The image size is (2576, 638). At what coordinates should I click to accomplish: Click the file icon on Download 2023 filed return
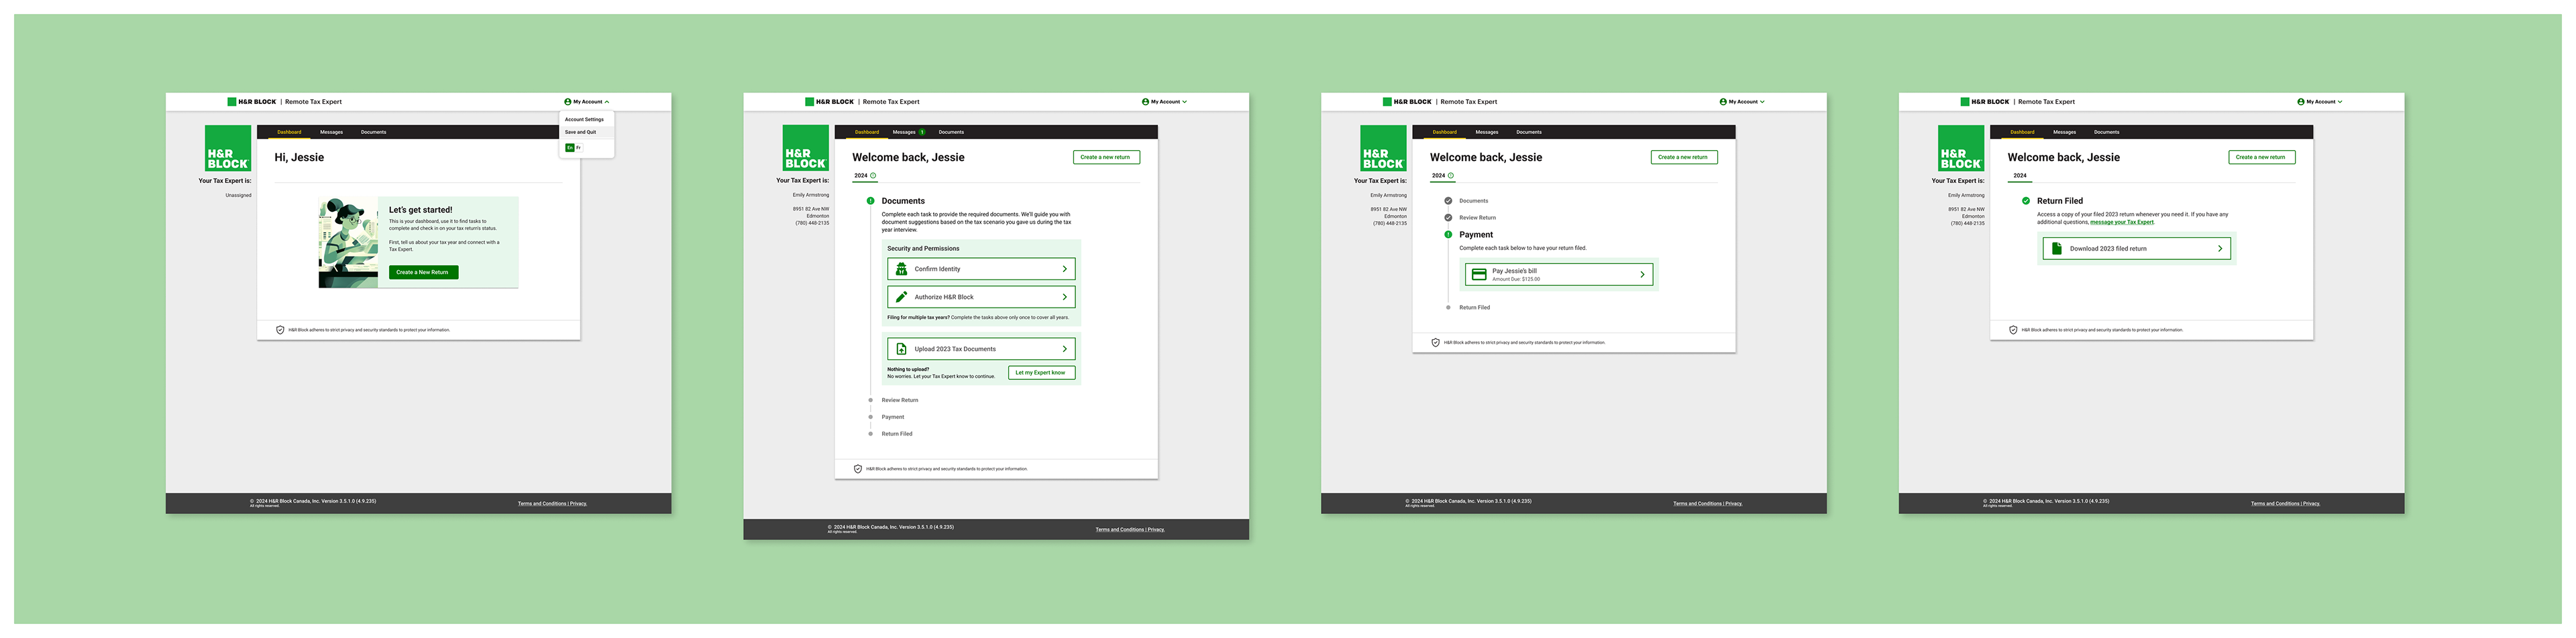pos(2057,249)
